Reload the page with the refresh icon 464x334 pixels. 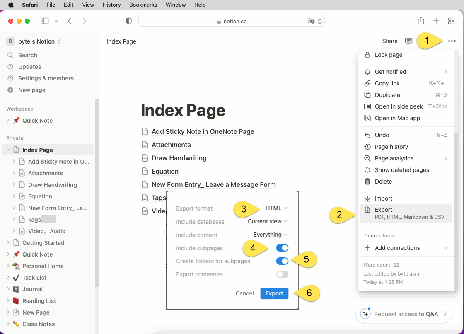[320, 21]
